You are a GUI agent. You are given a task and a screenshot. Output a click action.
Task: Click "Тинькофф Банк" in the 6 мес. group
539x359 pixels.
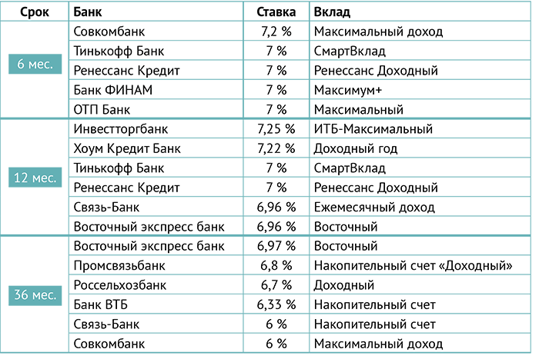119,52
